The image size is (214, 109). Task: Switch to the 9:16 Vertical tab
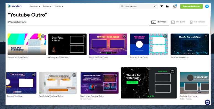[197, 22]
